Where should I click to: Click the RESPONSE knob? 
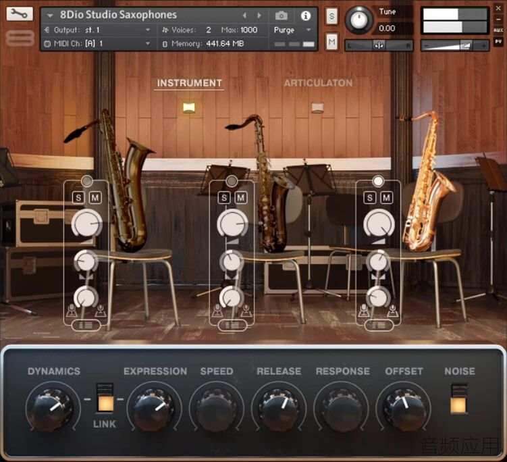pyautogui.click(x=342, y=409)
